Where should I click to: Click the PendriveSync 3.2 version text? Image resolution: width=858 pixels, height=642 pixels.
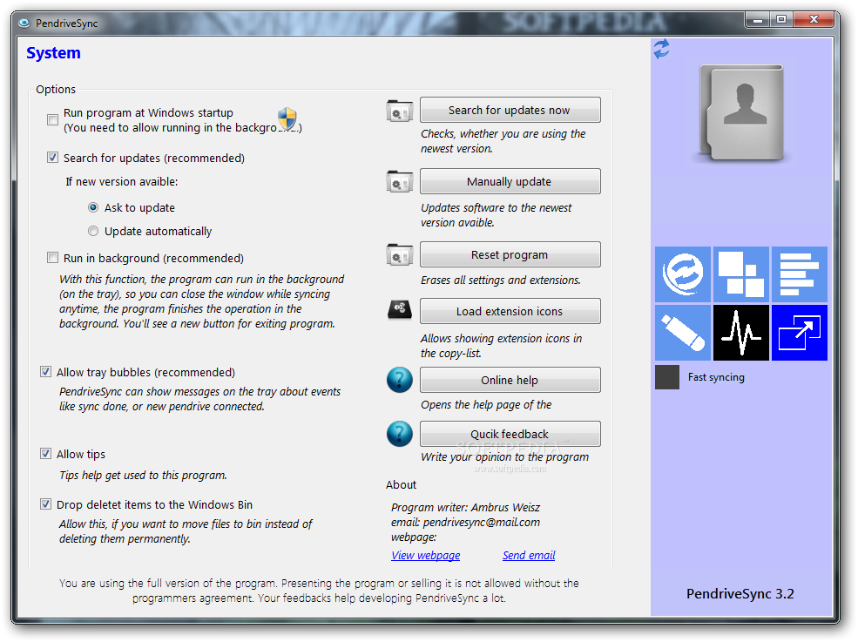tap(740, 594)
